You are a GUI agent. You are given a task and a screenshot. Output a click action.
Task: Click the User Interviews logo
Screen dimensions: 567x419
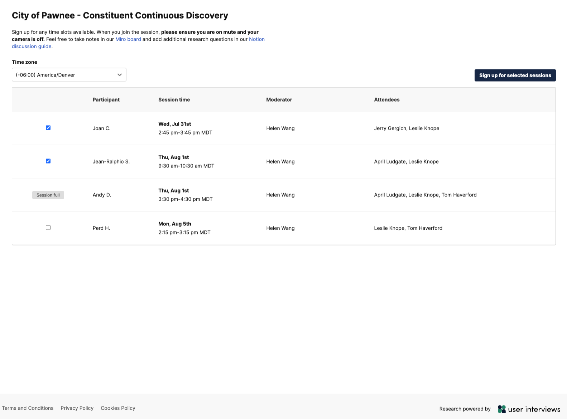(x=529, y=409)
